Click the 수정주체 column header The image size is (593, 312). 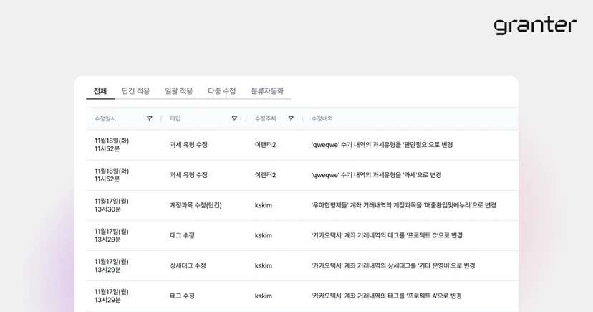click(266, 118)
